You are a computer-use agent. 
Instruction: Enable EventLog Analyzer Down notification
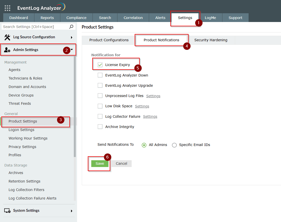[100, 75]
